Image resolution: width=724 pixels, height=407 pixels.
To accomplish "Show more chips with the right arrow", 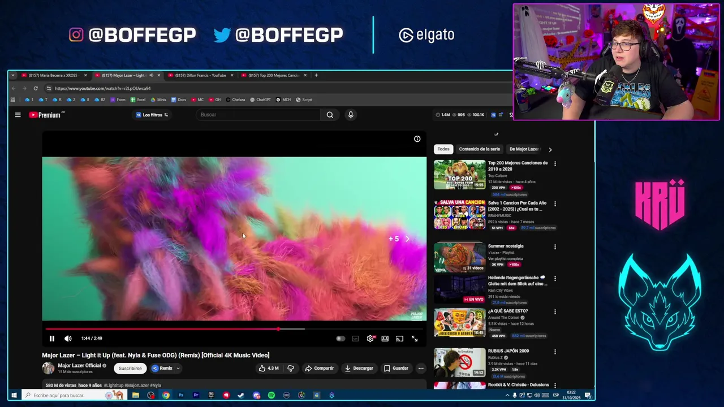I will (550, 150).
